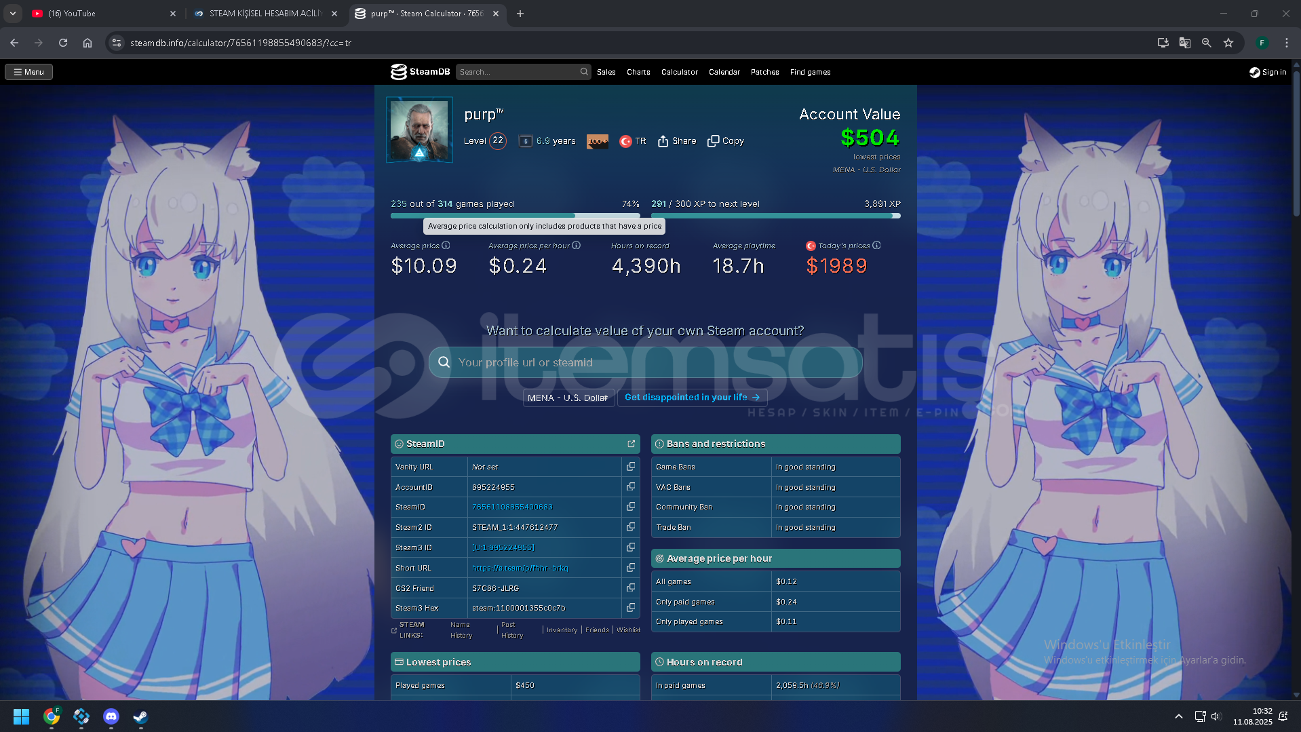This screenshot has height=732, width=1301.
Task: Copy the SteamID row value
Action: (631, 507)
